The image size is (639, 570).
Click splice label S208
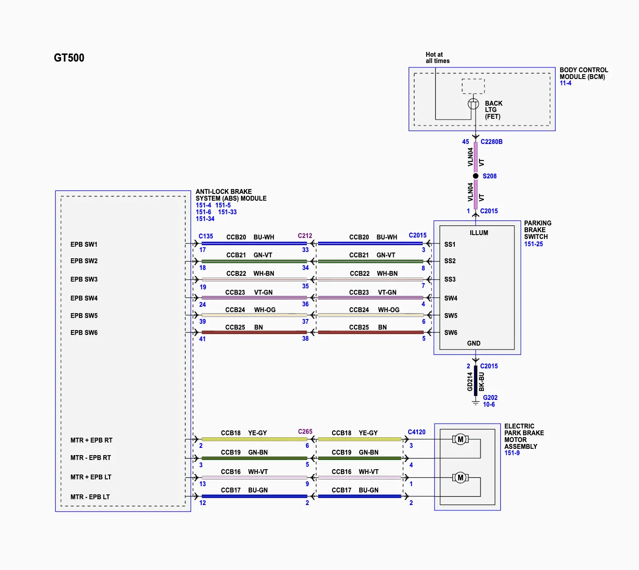(x=490, y=176)
